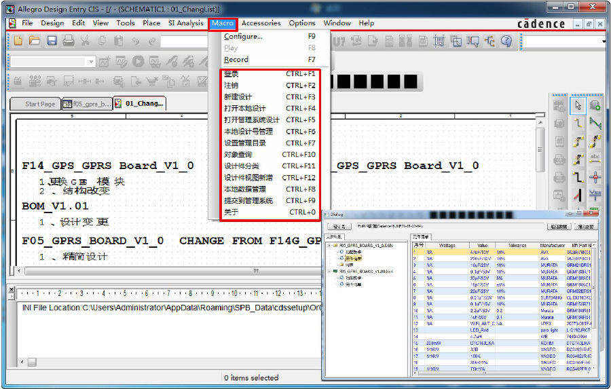Click the Cadence app icon left of File
Viewport: 611px width, 389px height.
click(12, 23)
